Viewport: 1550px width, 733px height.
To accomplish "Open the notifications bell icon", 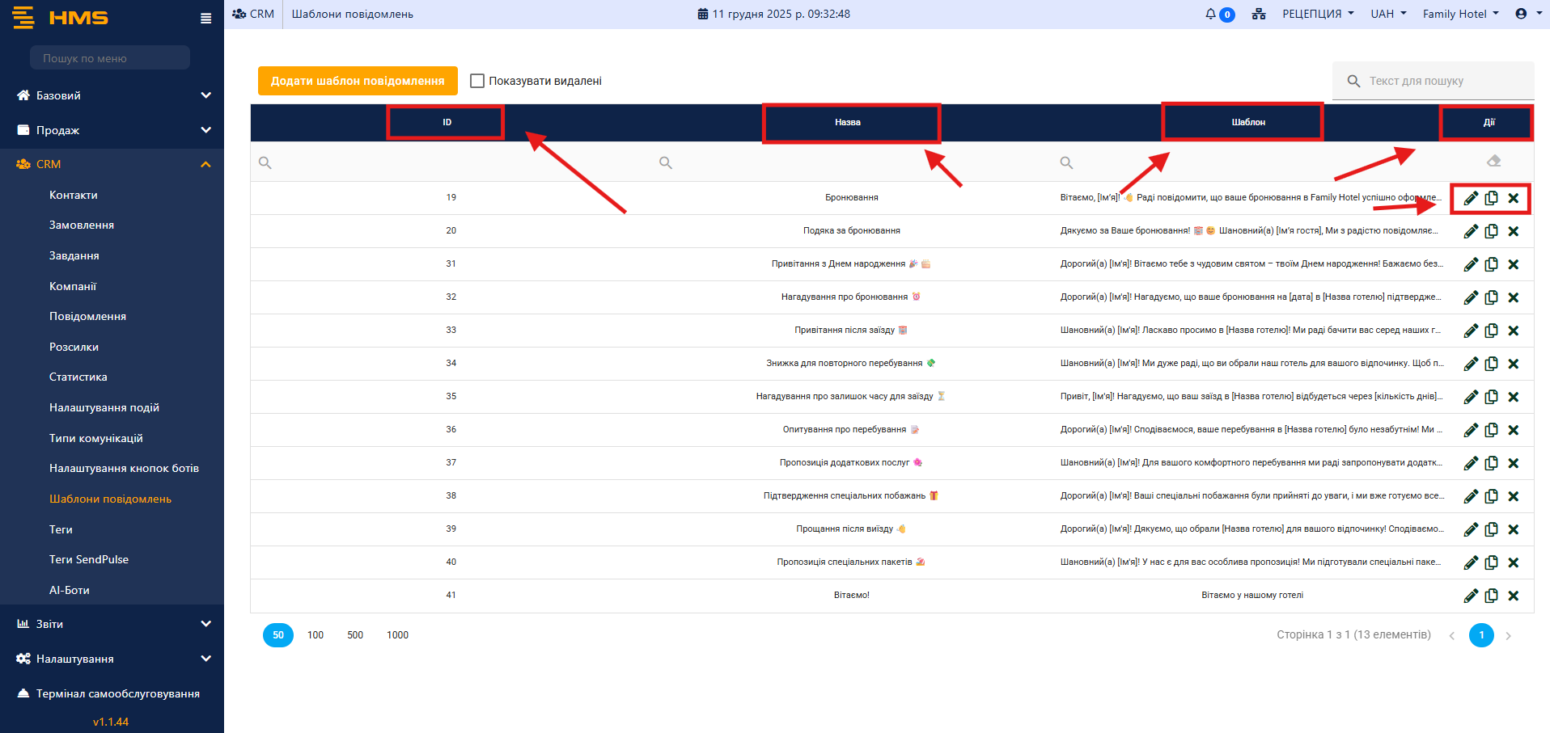I will tap(1211, 14).
